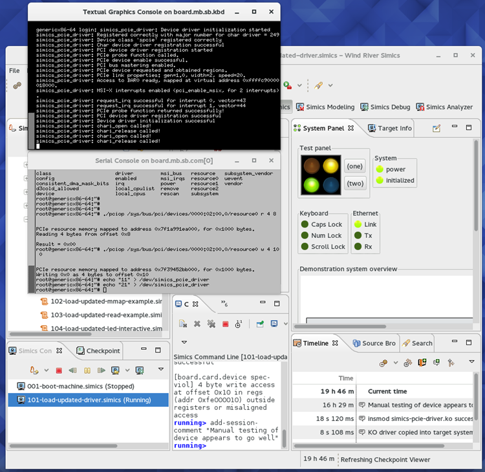Viewport: 485px width, 472px height.
Task: Click the Caps Lock indicator
Action: tap(305, 224)
